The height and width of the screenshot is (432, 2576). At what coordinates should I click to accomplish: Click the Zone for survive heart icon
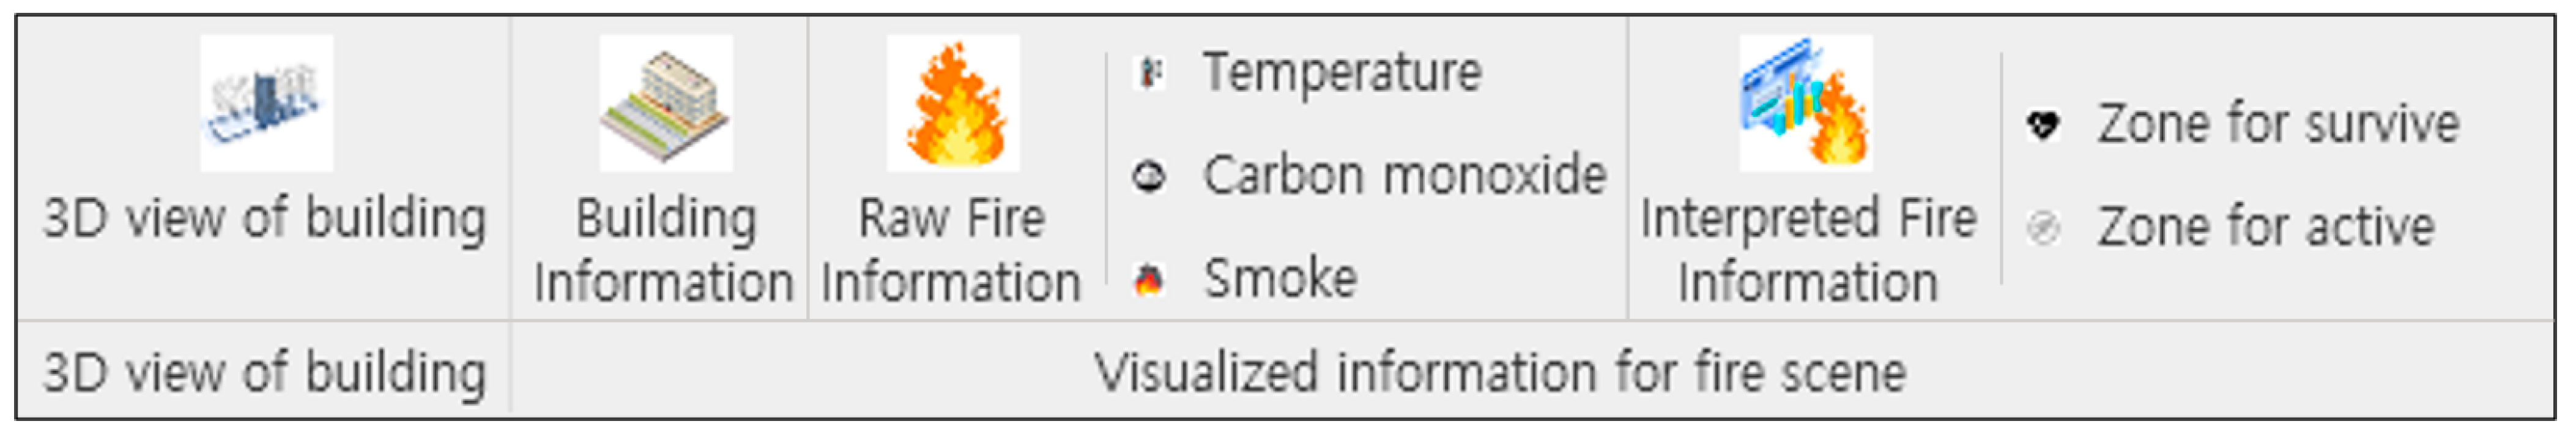click(x=2043, y=125)
